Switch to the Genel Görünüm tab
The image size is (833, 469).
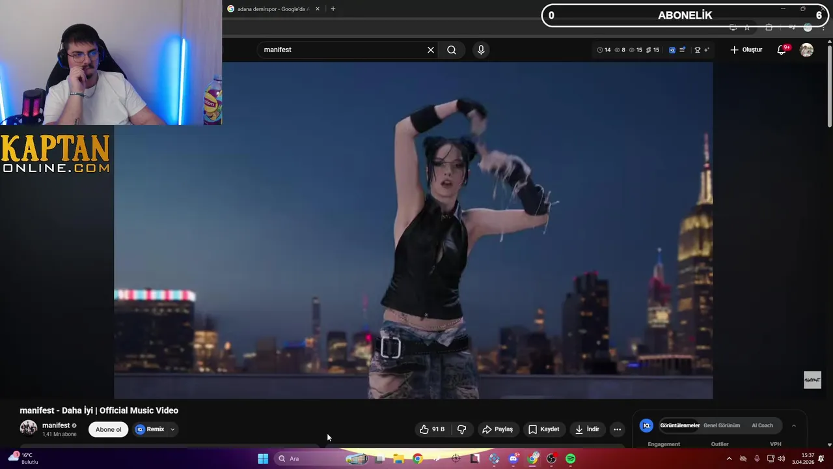[722, 425]
